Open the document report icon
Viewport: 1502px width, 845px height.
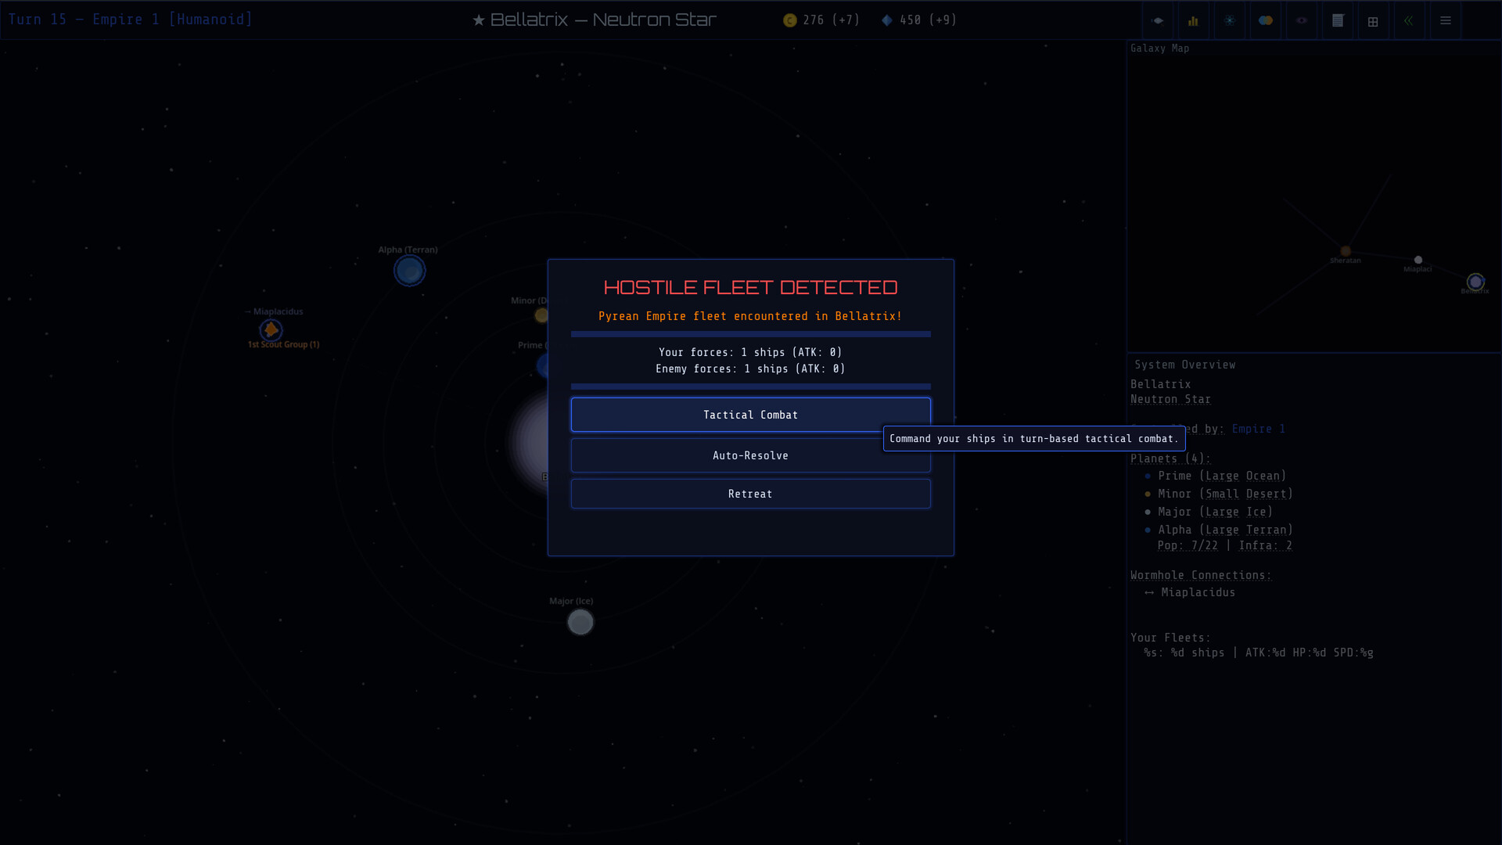(x=1338, y=21)
